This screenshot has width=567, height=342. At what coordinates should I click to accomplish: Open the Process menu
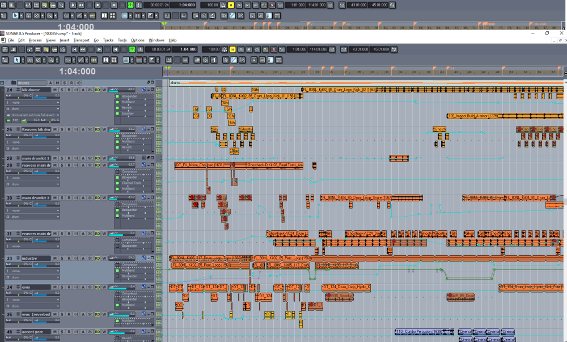[35, 40]
